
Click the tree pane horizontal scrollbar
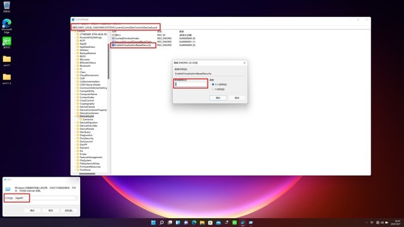[87, 174]
